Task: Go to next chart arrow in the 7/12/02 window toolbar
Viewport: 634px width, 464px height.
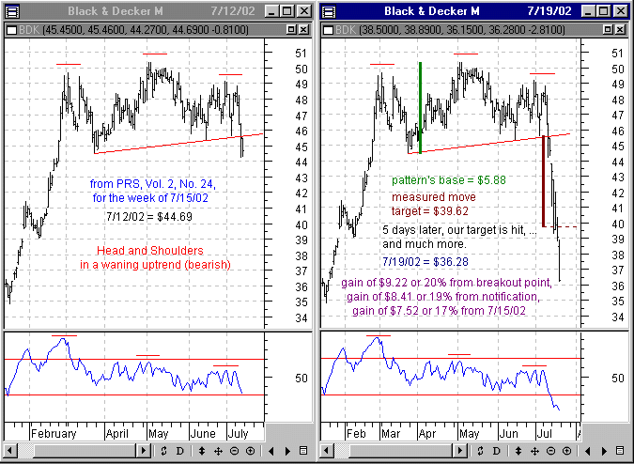Action: pos(287,451)
